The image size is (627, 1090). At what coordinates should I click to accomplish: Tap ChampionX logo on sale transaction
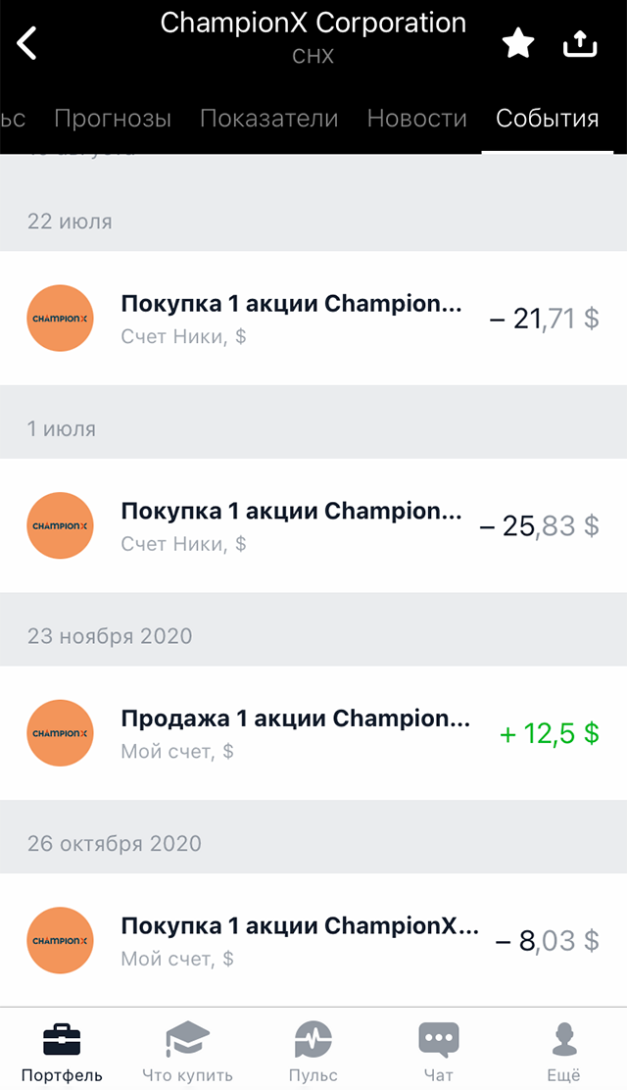click(x=60, y=733)
